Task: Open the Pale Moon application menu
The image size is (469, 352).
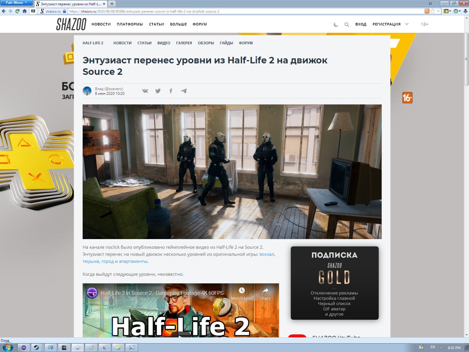Action: tap(16, 3)
